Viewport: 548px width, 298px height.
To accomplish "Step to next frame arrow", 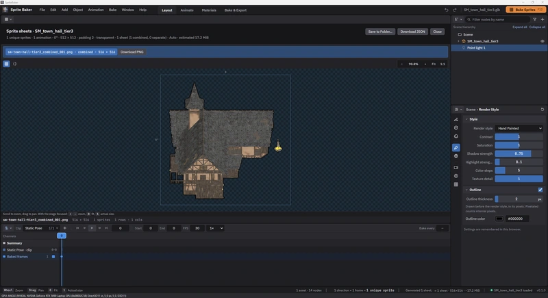I will [99, 228].
